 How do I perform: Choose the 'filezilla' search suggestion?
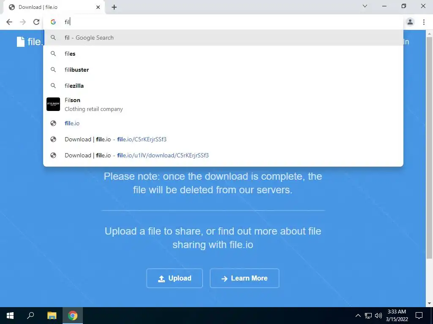pyautogui.click(x=223, y=86)
